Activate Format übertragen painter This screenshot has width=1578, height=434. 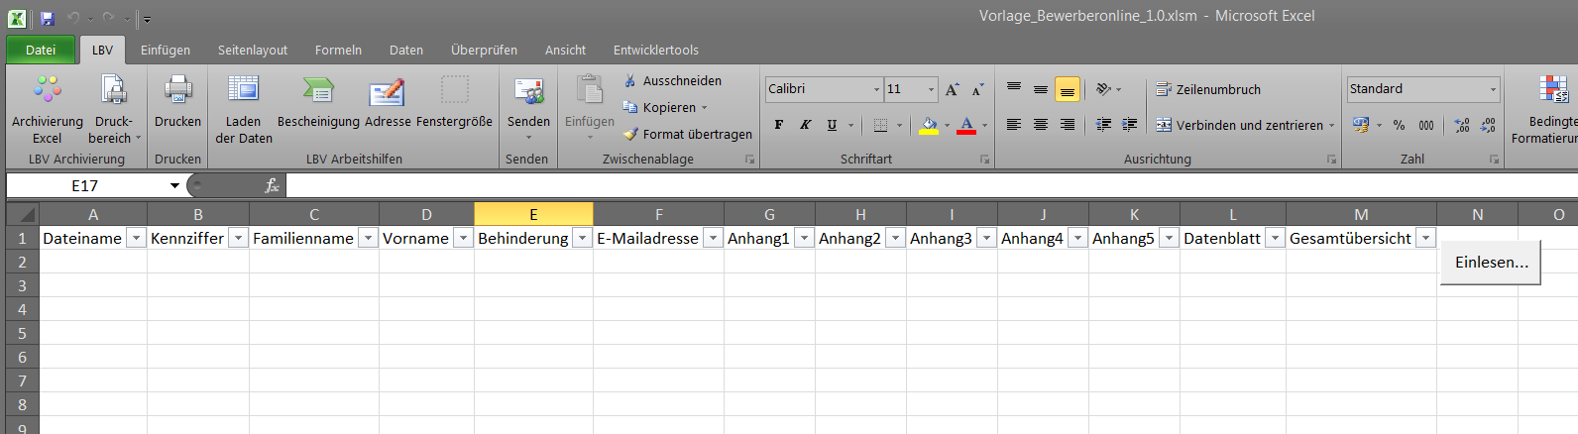pyautogui.click(x=687, y=134)
